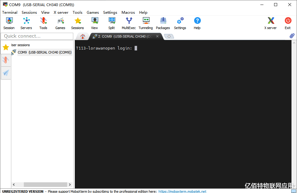297x193 pixels.
Task: Open the Sessions menu
Action: click(x=29, y=12)
